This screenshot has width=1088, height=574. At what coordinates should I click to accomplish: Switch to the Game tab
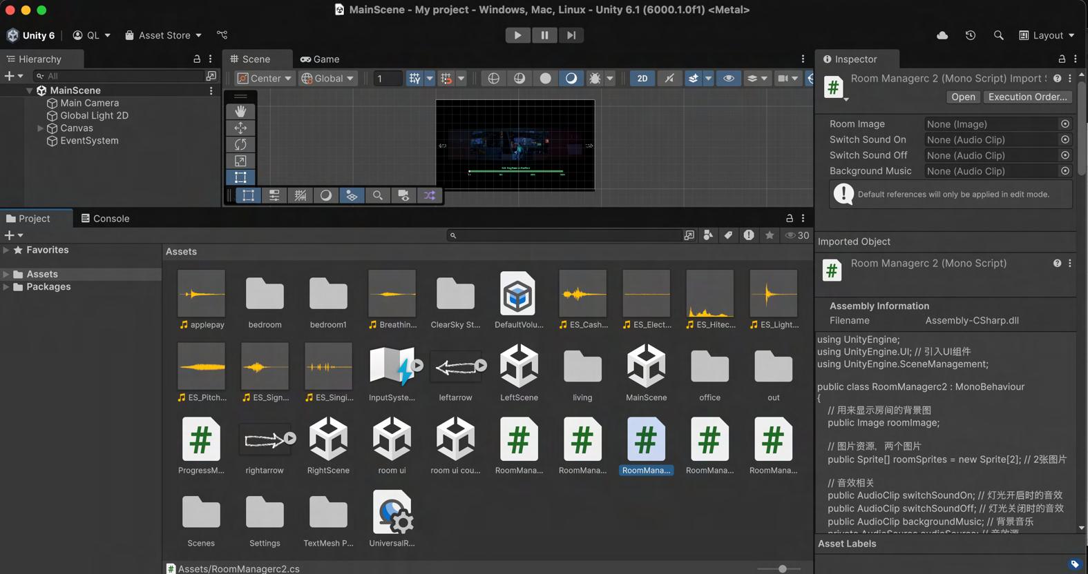coord(320,59)
